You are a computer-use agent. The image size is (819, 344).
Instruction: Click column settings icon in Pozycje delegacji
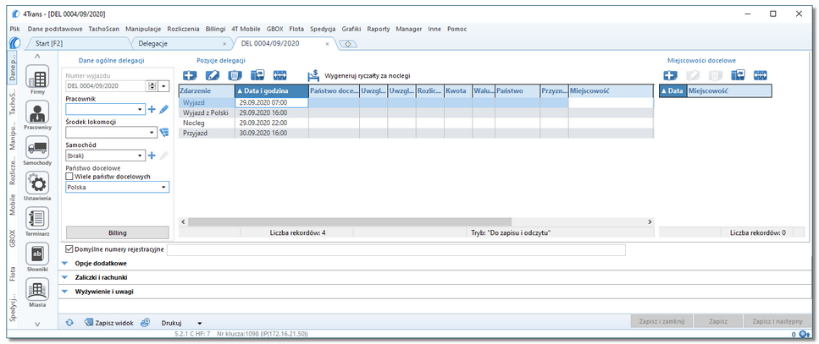pyautogui.click(x=258, y=75)
